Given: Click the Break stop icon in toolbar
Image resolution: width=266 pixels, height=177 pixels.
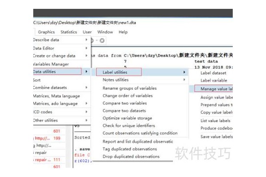Looking at the screenshot, I should tap(102, 41).
